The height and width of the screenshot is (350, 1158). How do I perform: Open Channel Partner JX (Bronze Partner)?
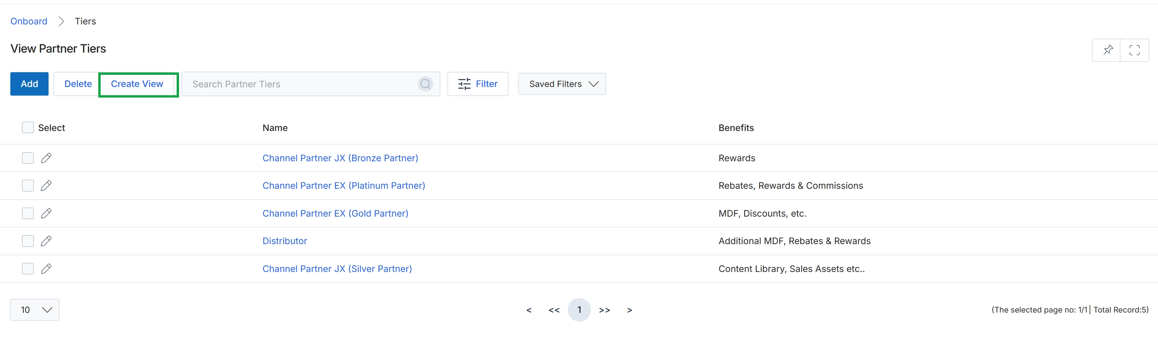[340, 158]
